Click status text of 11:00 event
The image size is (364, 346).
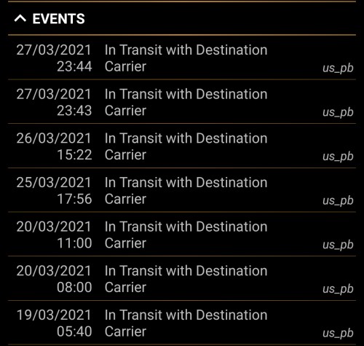click(186, 235)
